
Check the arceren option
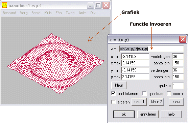coord(113,102)
